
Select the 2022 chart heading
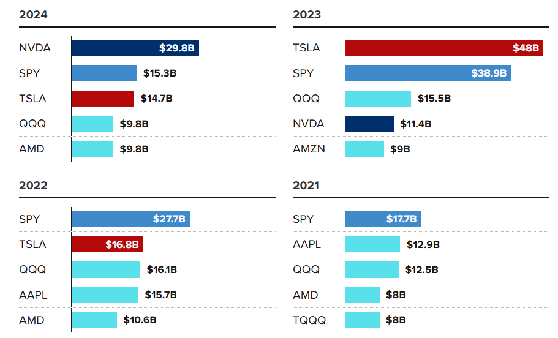[33, 186]
